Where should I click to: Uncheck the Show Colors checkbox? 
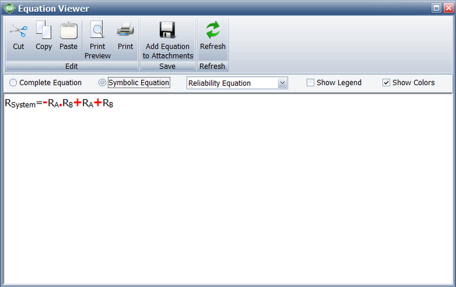pos(386,83)
